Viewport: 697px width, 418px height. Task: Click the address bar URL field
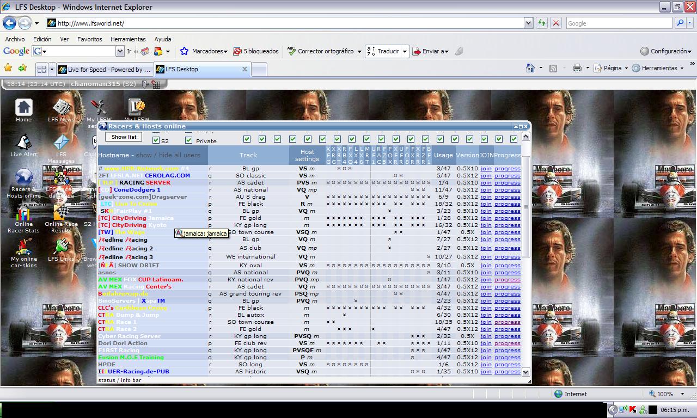click(x=290, y=23)
